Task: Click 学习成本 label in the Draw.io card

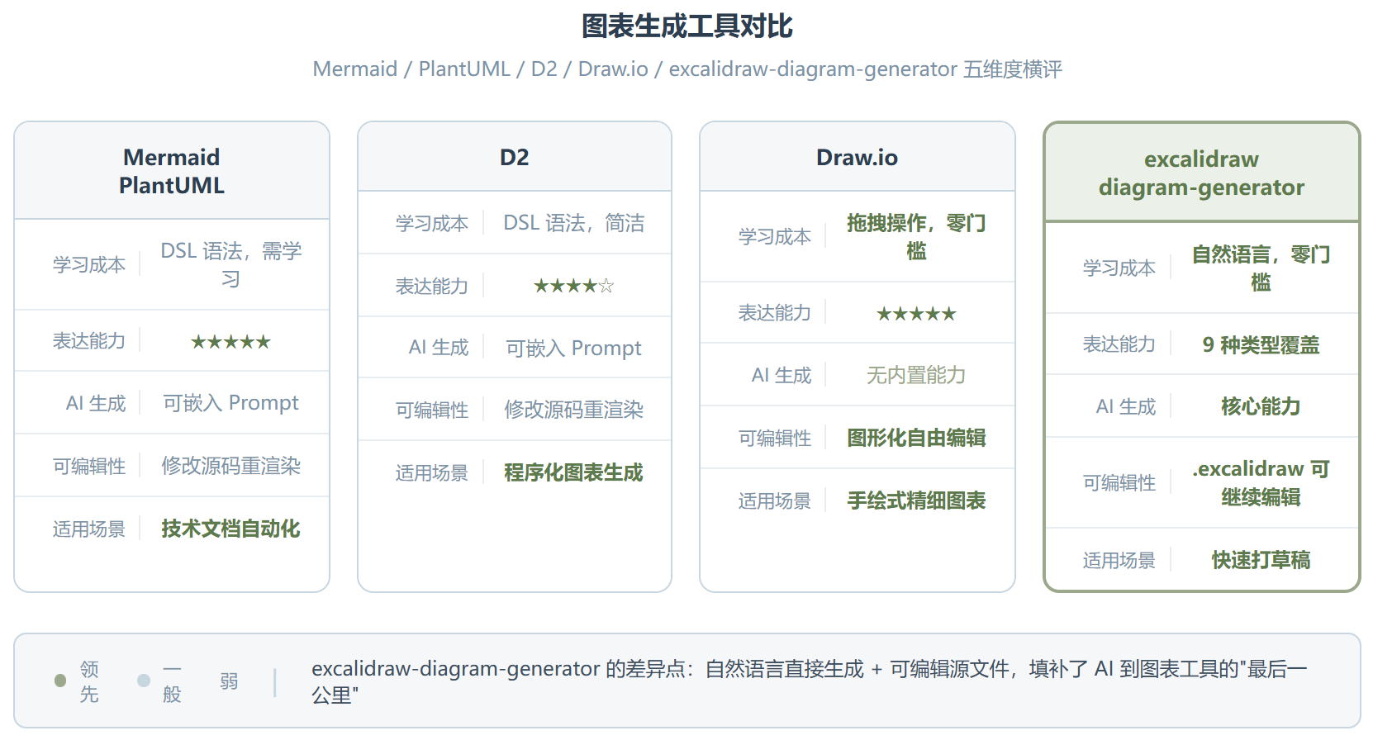Action: pos(775,237)
